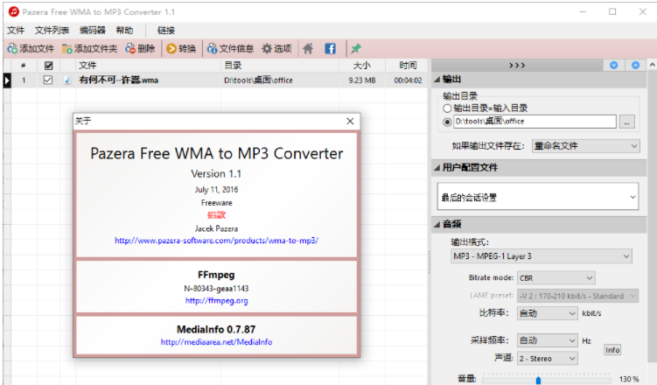657x385 pixels.
Task: Click the D:\tools\桌面\office output path field
Action: 535,122
